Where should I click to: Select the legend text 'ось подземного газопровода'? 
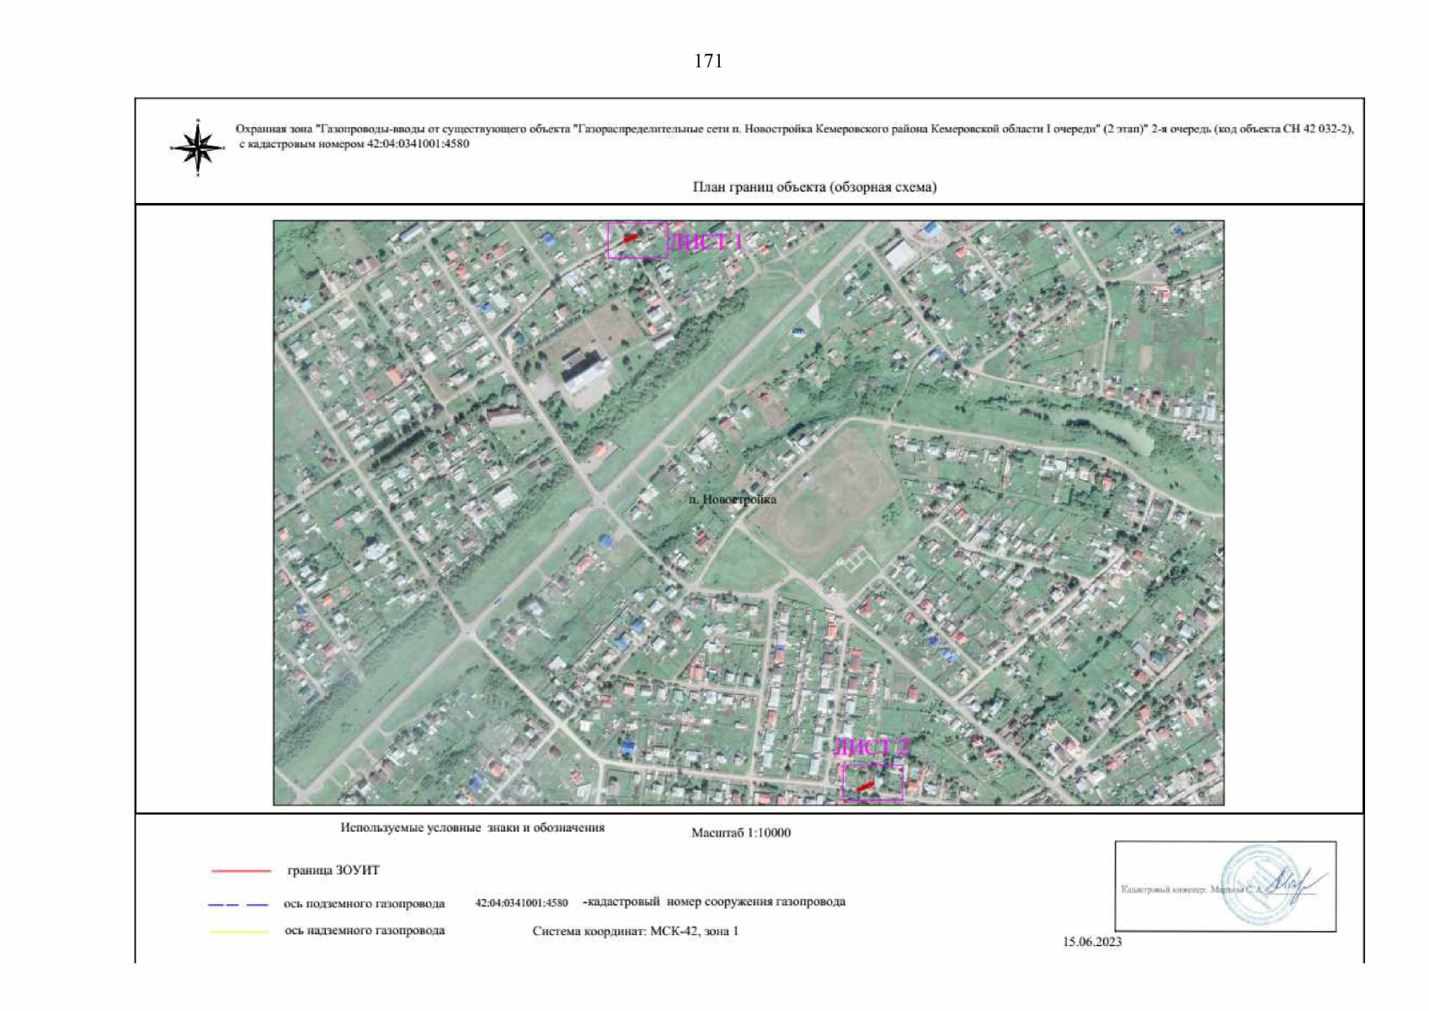pyautogui.click(x=364, y=904)
